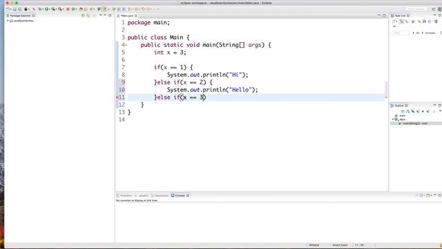Toggle Hide Local Types in Outline

click(x=428, y=111)
